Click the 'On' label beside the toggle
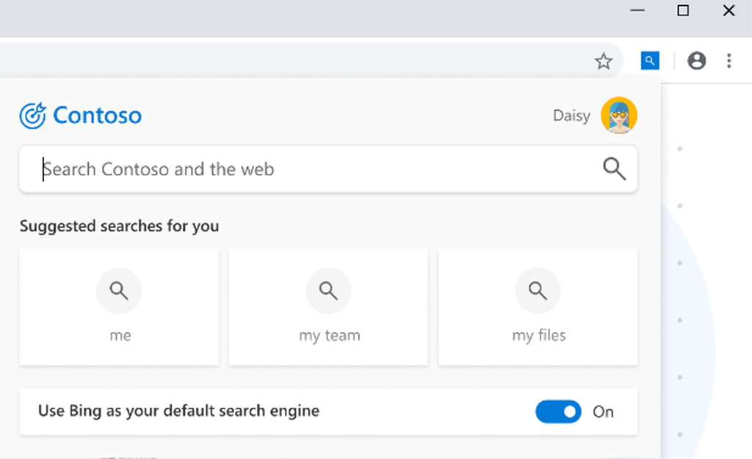 coord(603,411)
